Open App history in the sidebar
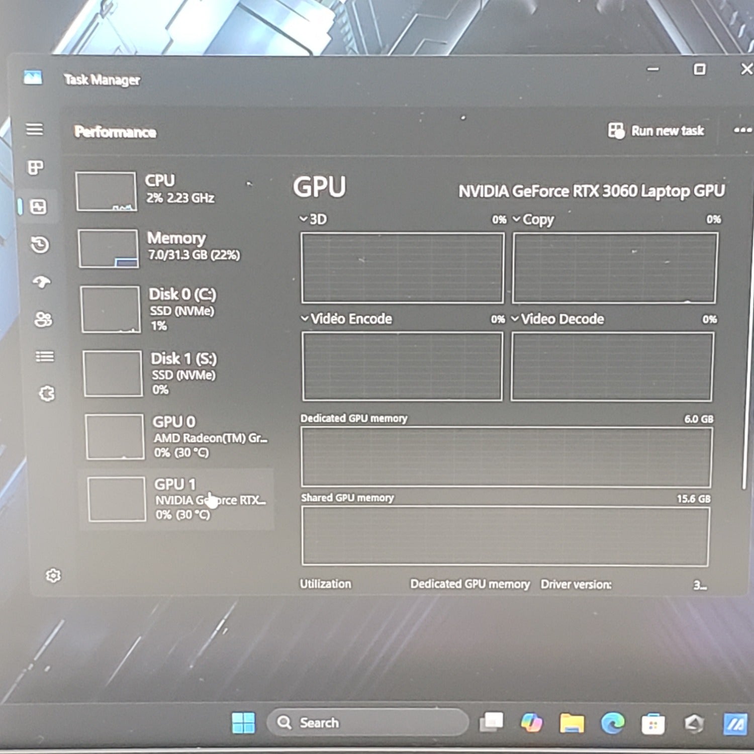The height and width of the screenshot is (754, 754). click(40, 245)
